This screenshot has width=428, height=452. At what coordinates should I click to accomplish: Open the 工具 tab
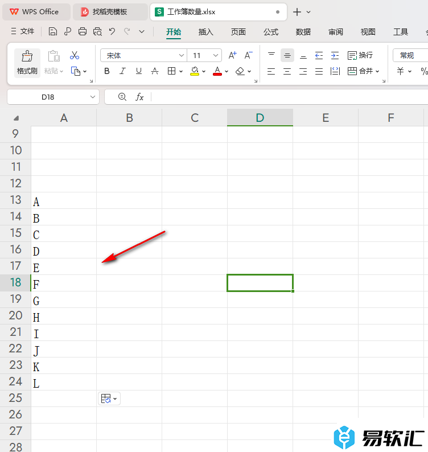(x=401, y=32)
